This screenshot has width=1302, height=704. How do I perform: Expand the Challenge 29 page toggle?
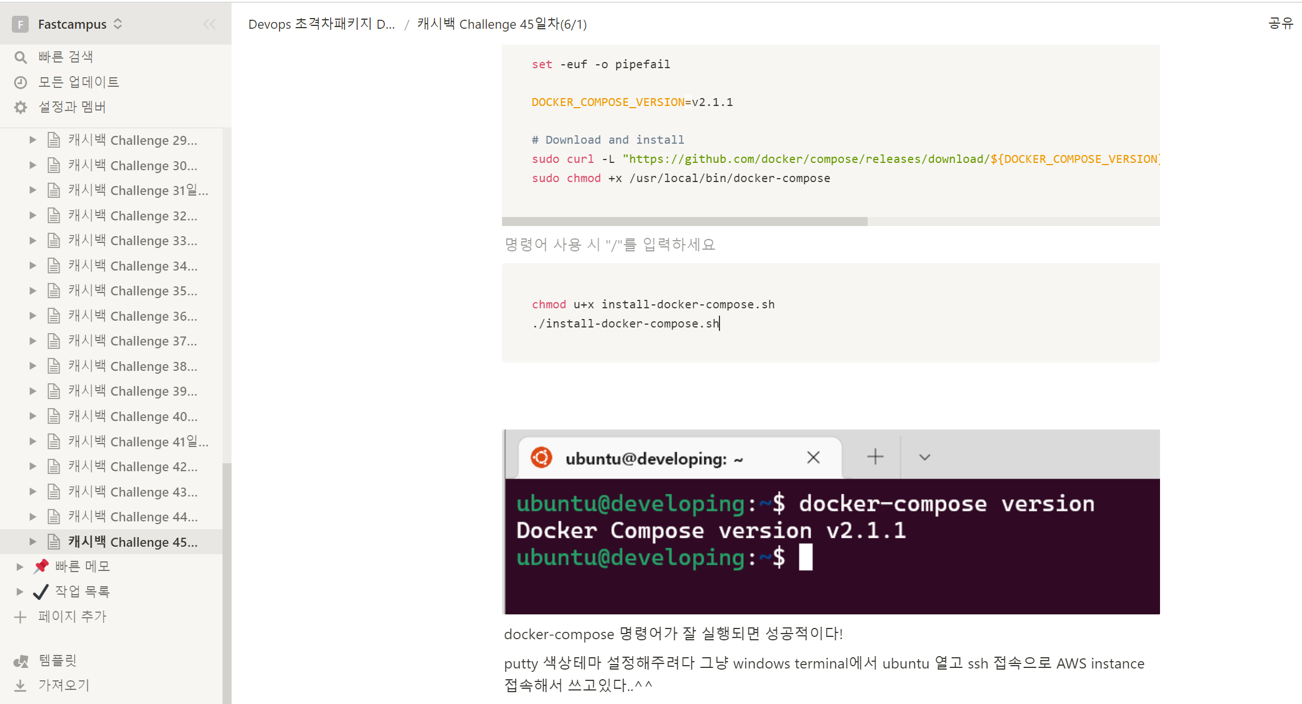tap(33, 140)
